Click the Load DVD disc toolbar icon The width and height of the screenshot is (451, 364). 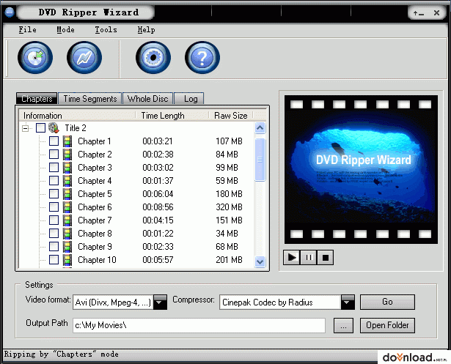(35, 57)
